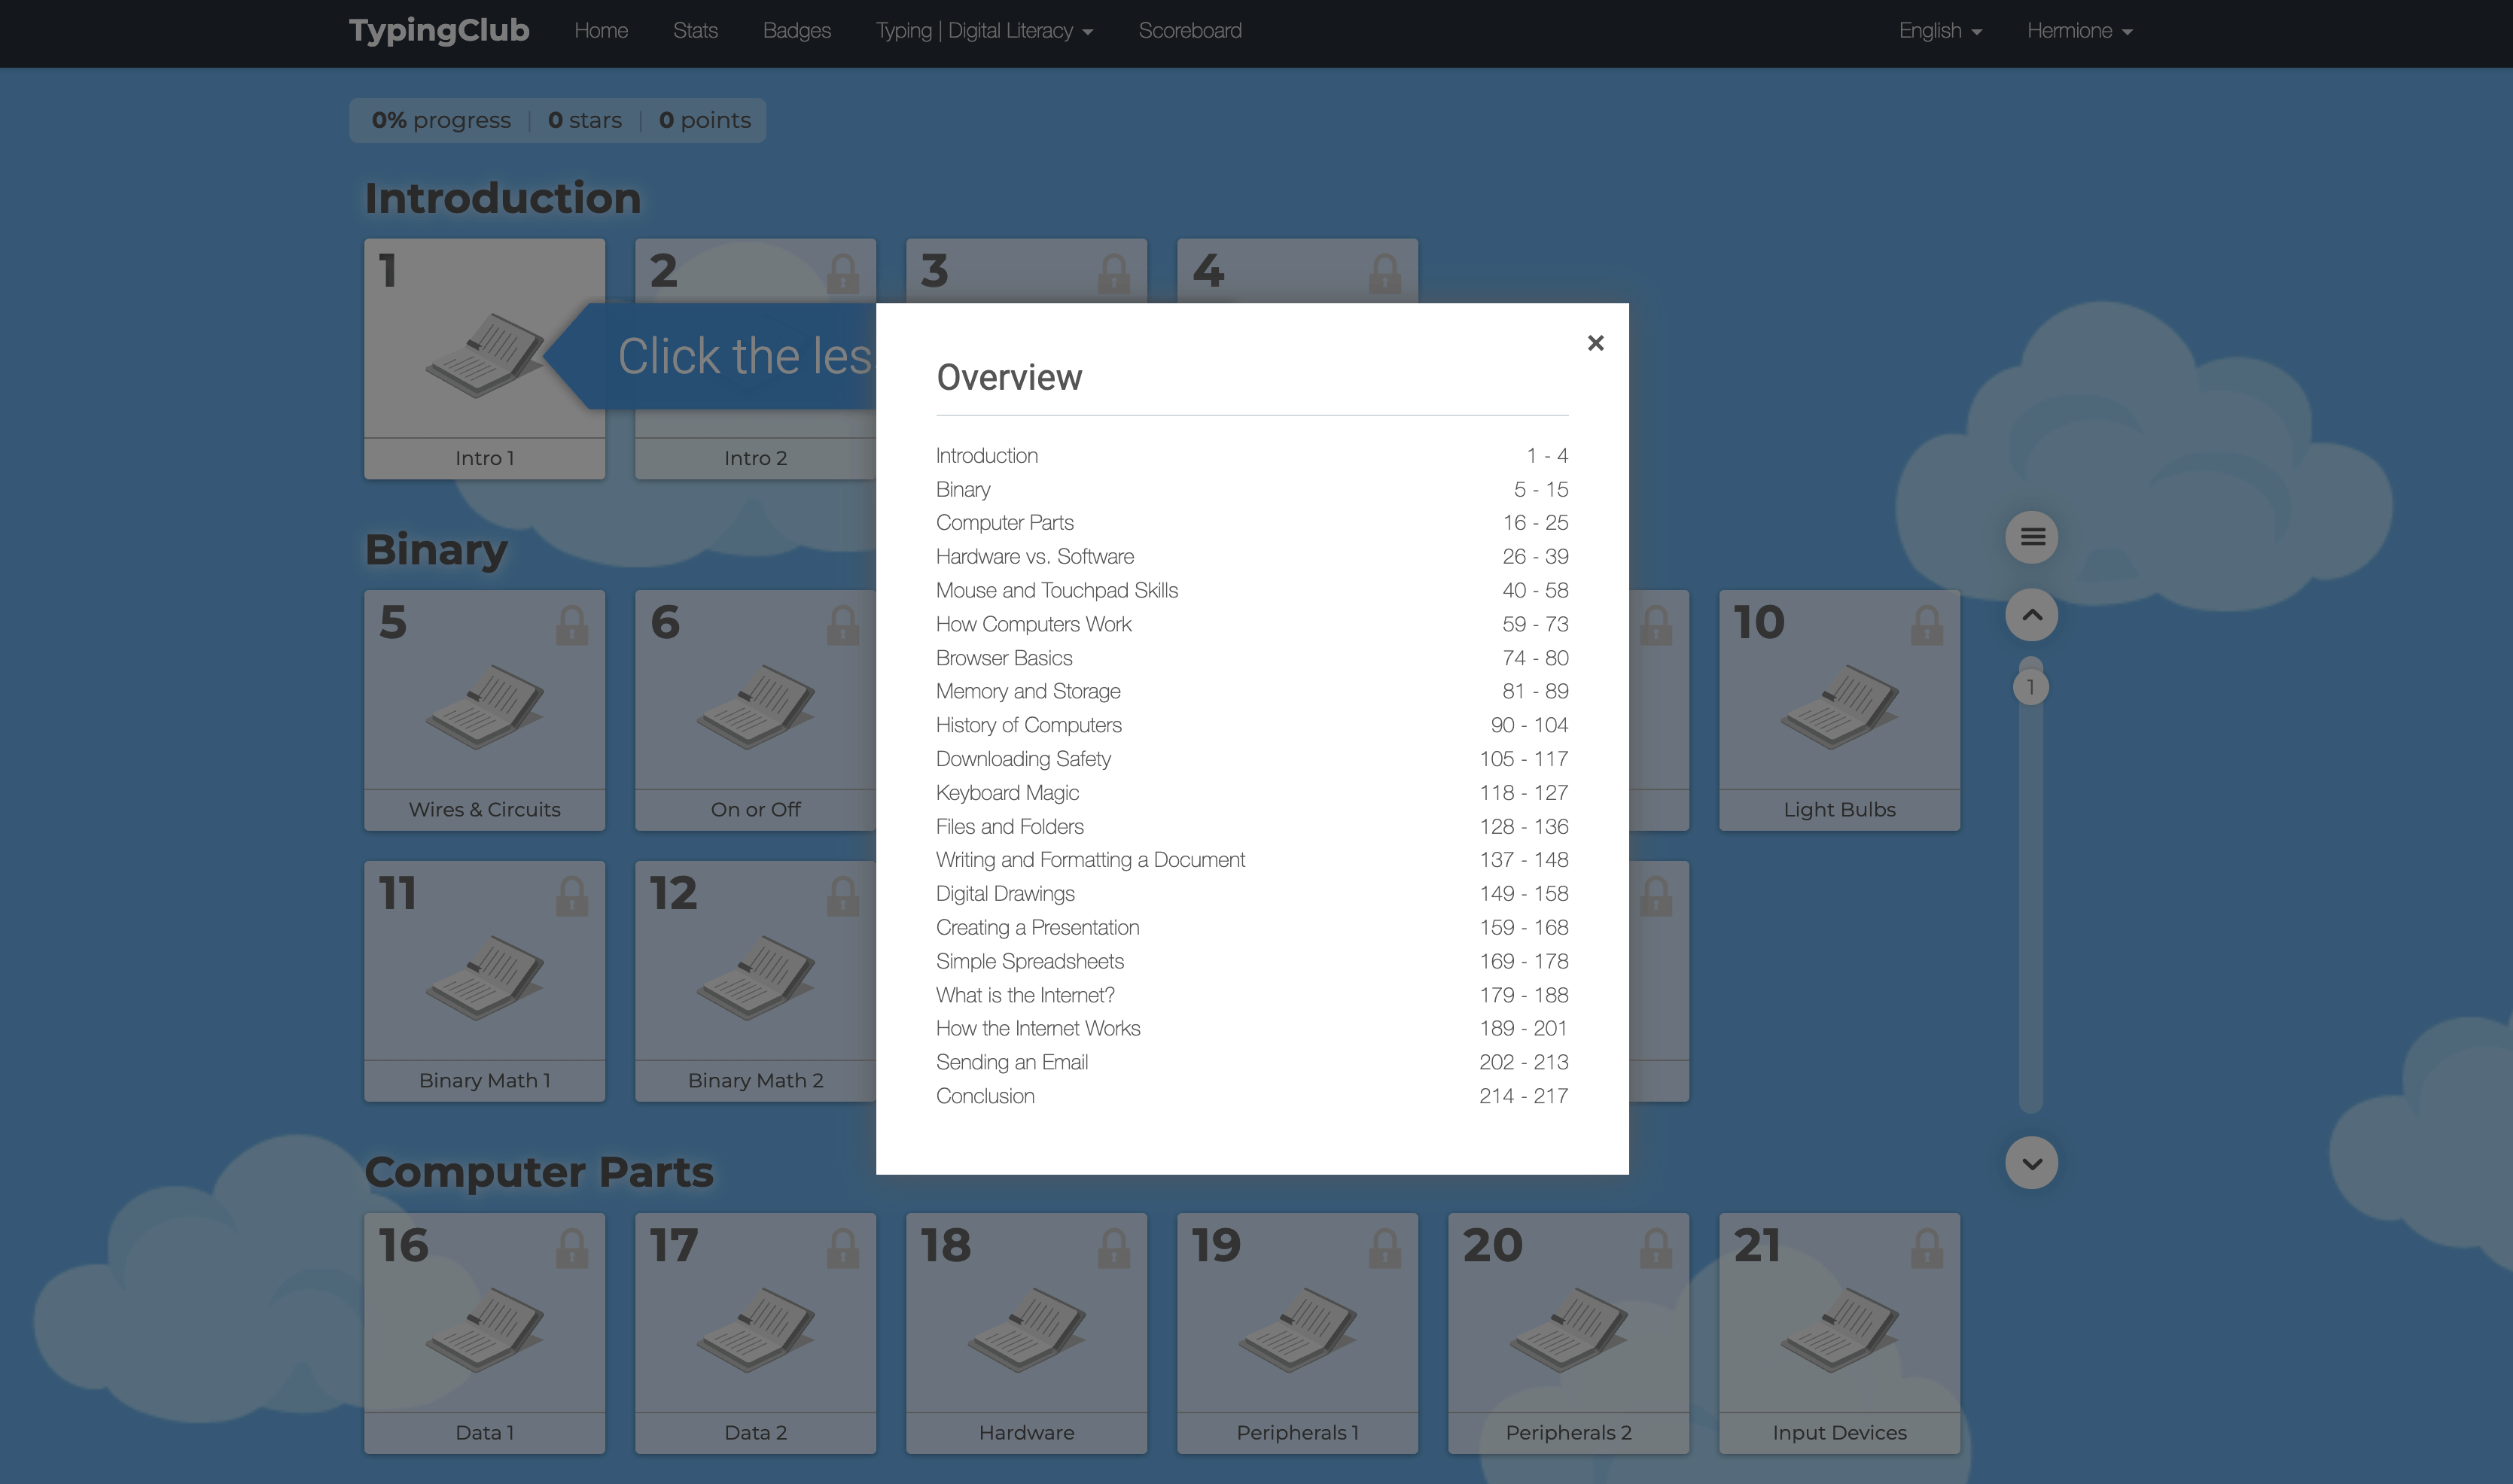Viewport: 2513px width, 1484px height.
Task: Open the Intro 1 lesson tile
Action: (x=484, y=358)
